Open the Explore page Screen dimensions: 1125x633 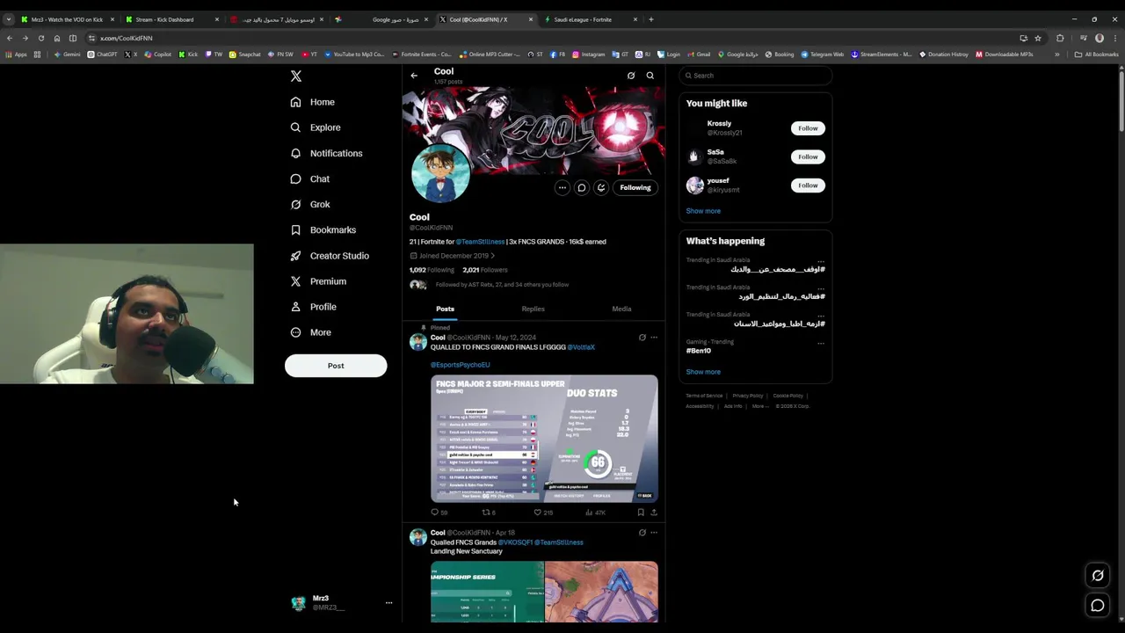pyautogui.click(x=316, y=127)
